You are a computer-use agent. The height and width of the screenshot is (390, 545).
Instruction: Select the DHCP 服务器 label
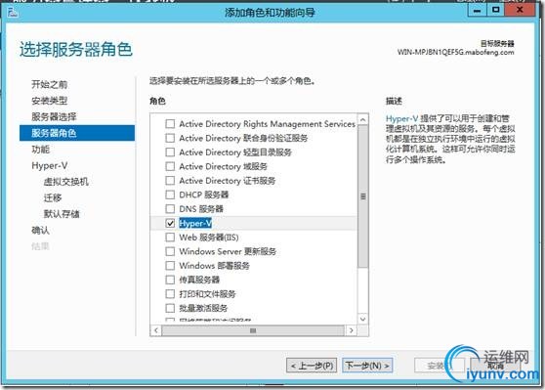click(204, 195)
